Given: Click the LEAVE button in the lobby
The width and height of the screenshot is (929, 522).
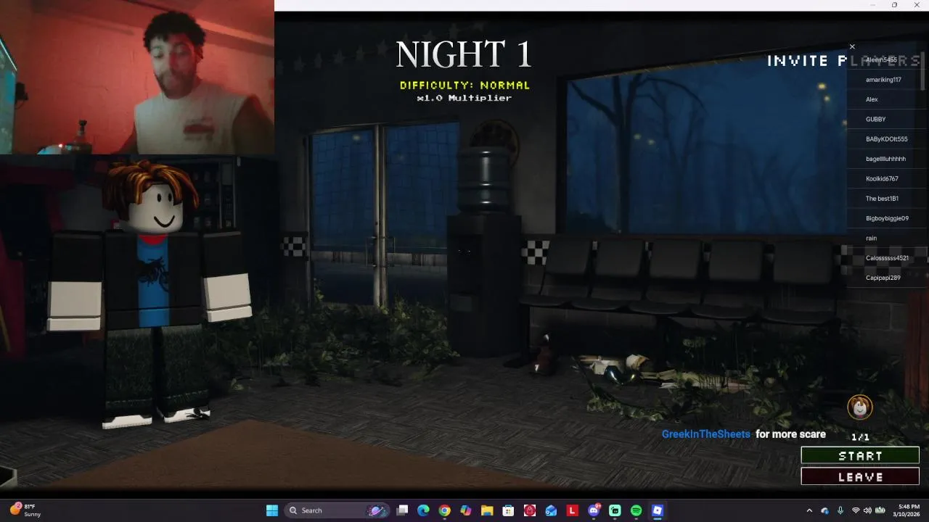Looking at the screenshot, I should tap(860, 476).
